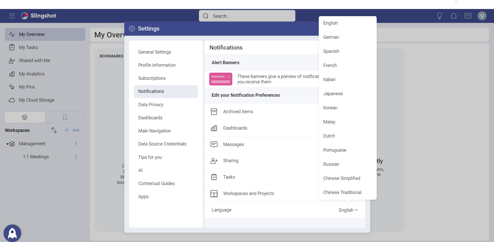Open the notifications bell icon

pos(454,16)
